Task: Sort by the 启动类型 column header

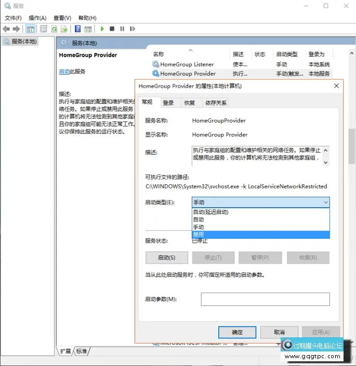Action: coord(289,54)
